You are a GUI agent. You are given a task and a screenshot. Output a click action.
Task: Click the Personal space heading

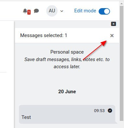[x=67, y=52]
